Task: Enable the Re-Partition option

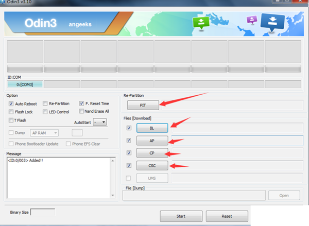Action: point(45,103)
